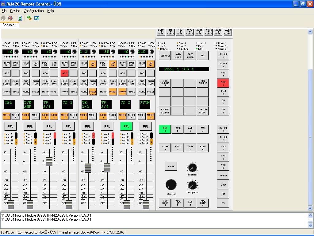Viewport: 314px width, 236px height.
Task: Click the mixer panel scrollbar up arrow
Action: coord(310,32)
